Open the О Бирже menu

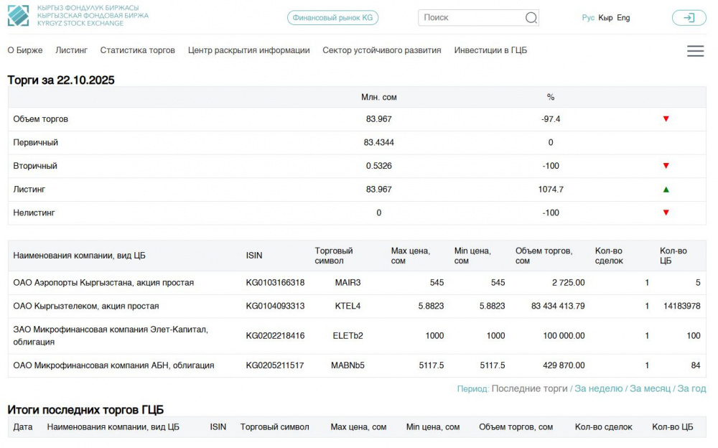25,50
